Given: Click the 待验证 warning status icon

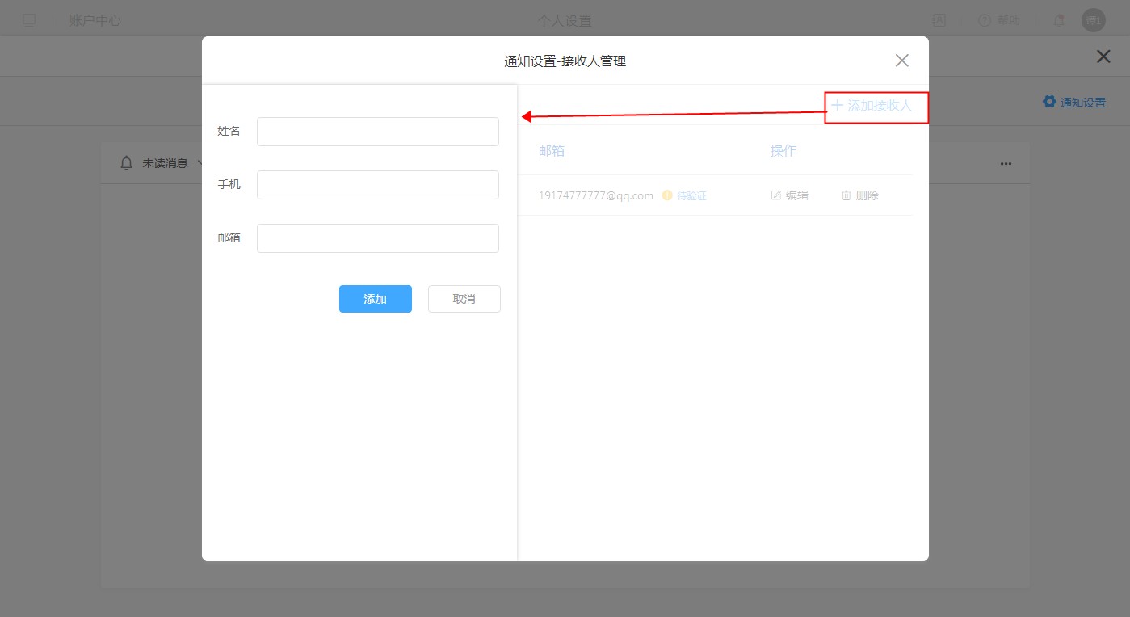Looking at the screenshot, I should coord(667,195).
